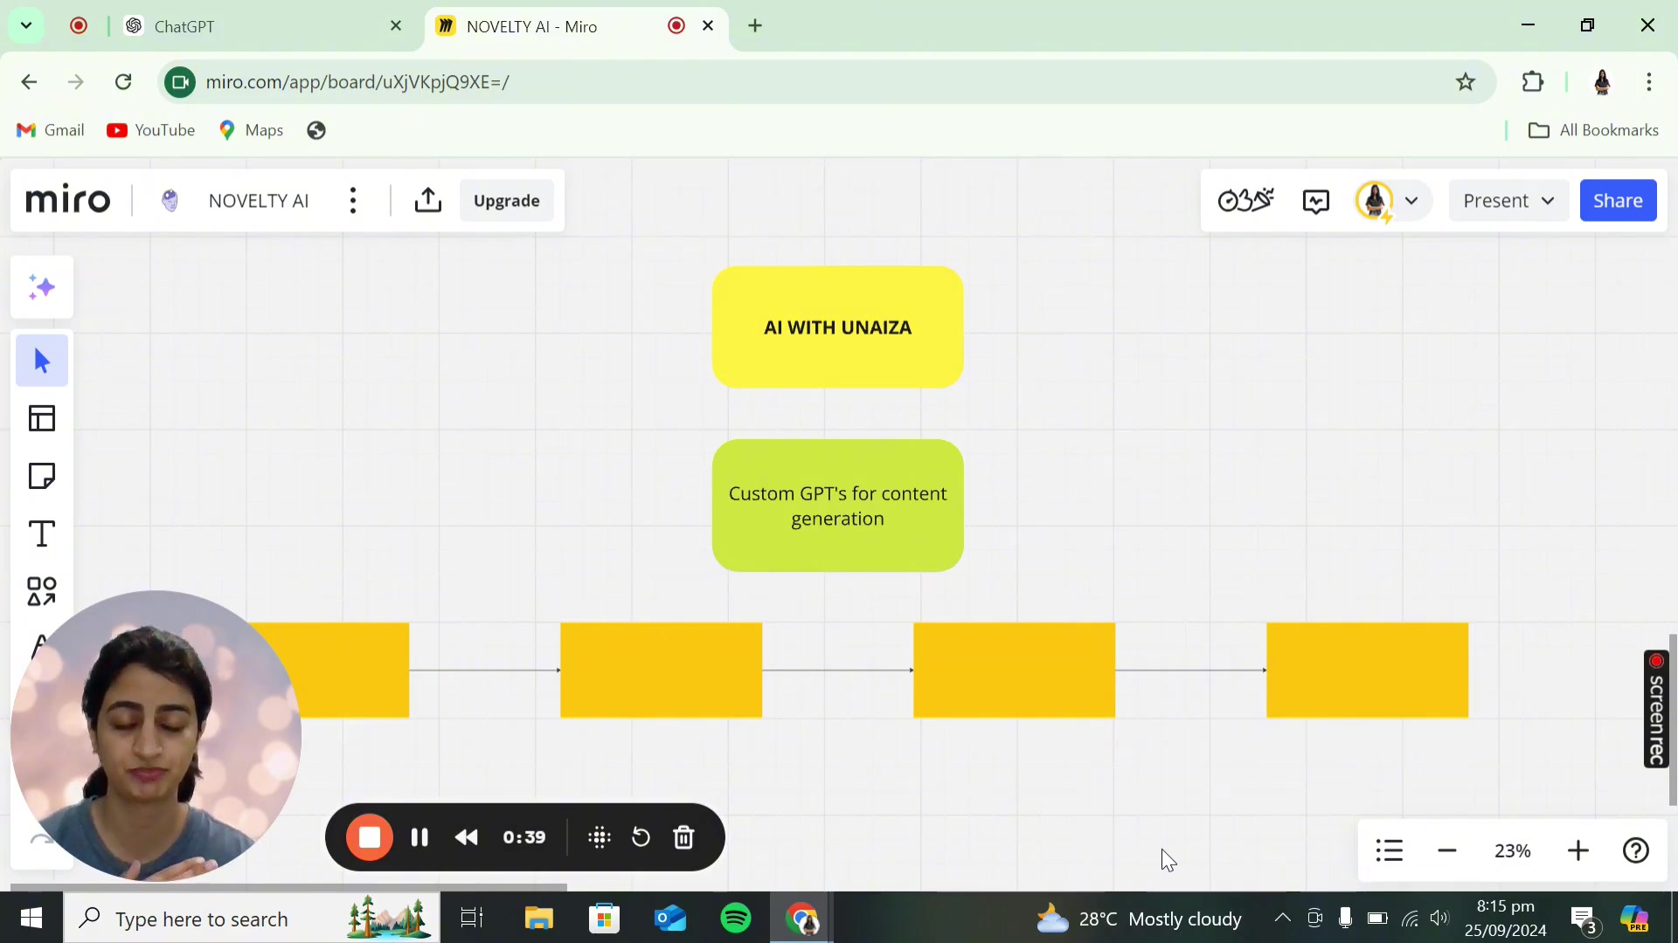Open browser extensions puzzle icon
This screenshot has width=1678, height=943.
pos(1533,82)
